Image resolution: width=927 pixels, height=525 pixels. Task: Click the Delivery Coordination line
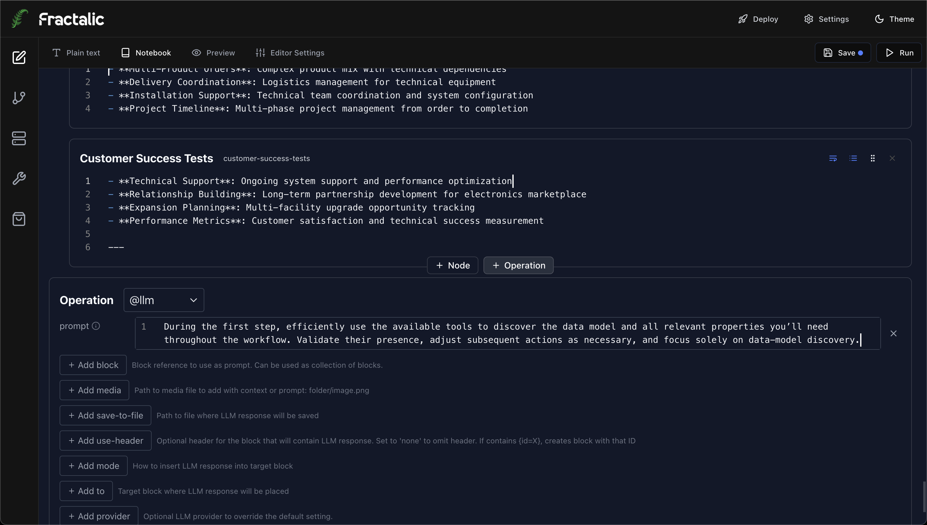pyautogui.click(x=302, y=82)
